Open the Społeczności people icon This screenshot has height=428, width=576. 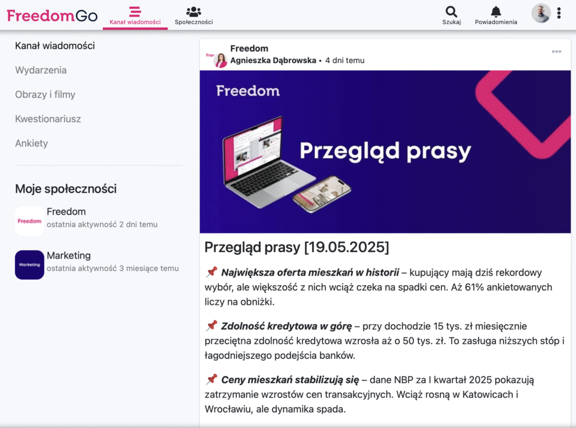pos(193,12)
